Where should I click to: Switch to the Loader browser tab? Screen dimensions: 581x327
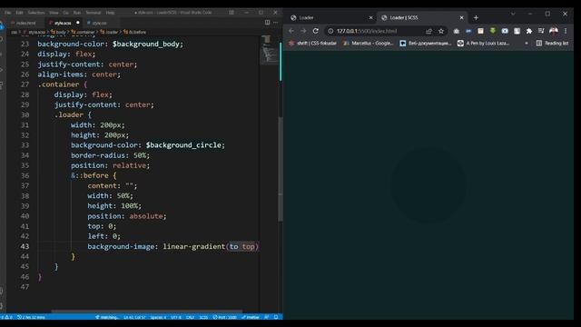tap(330, 17)
